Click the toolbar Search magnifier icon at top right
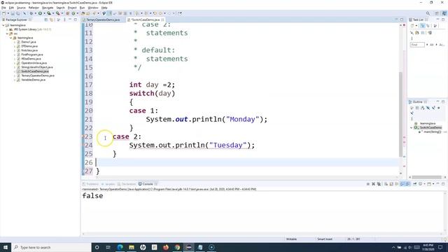Viewport: 448px width, 252px height. coord(428,13)
